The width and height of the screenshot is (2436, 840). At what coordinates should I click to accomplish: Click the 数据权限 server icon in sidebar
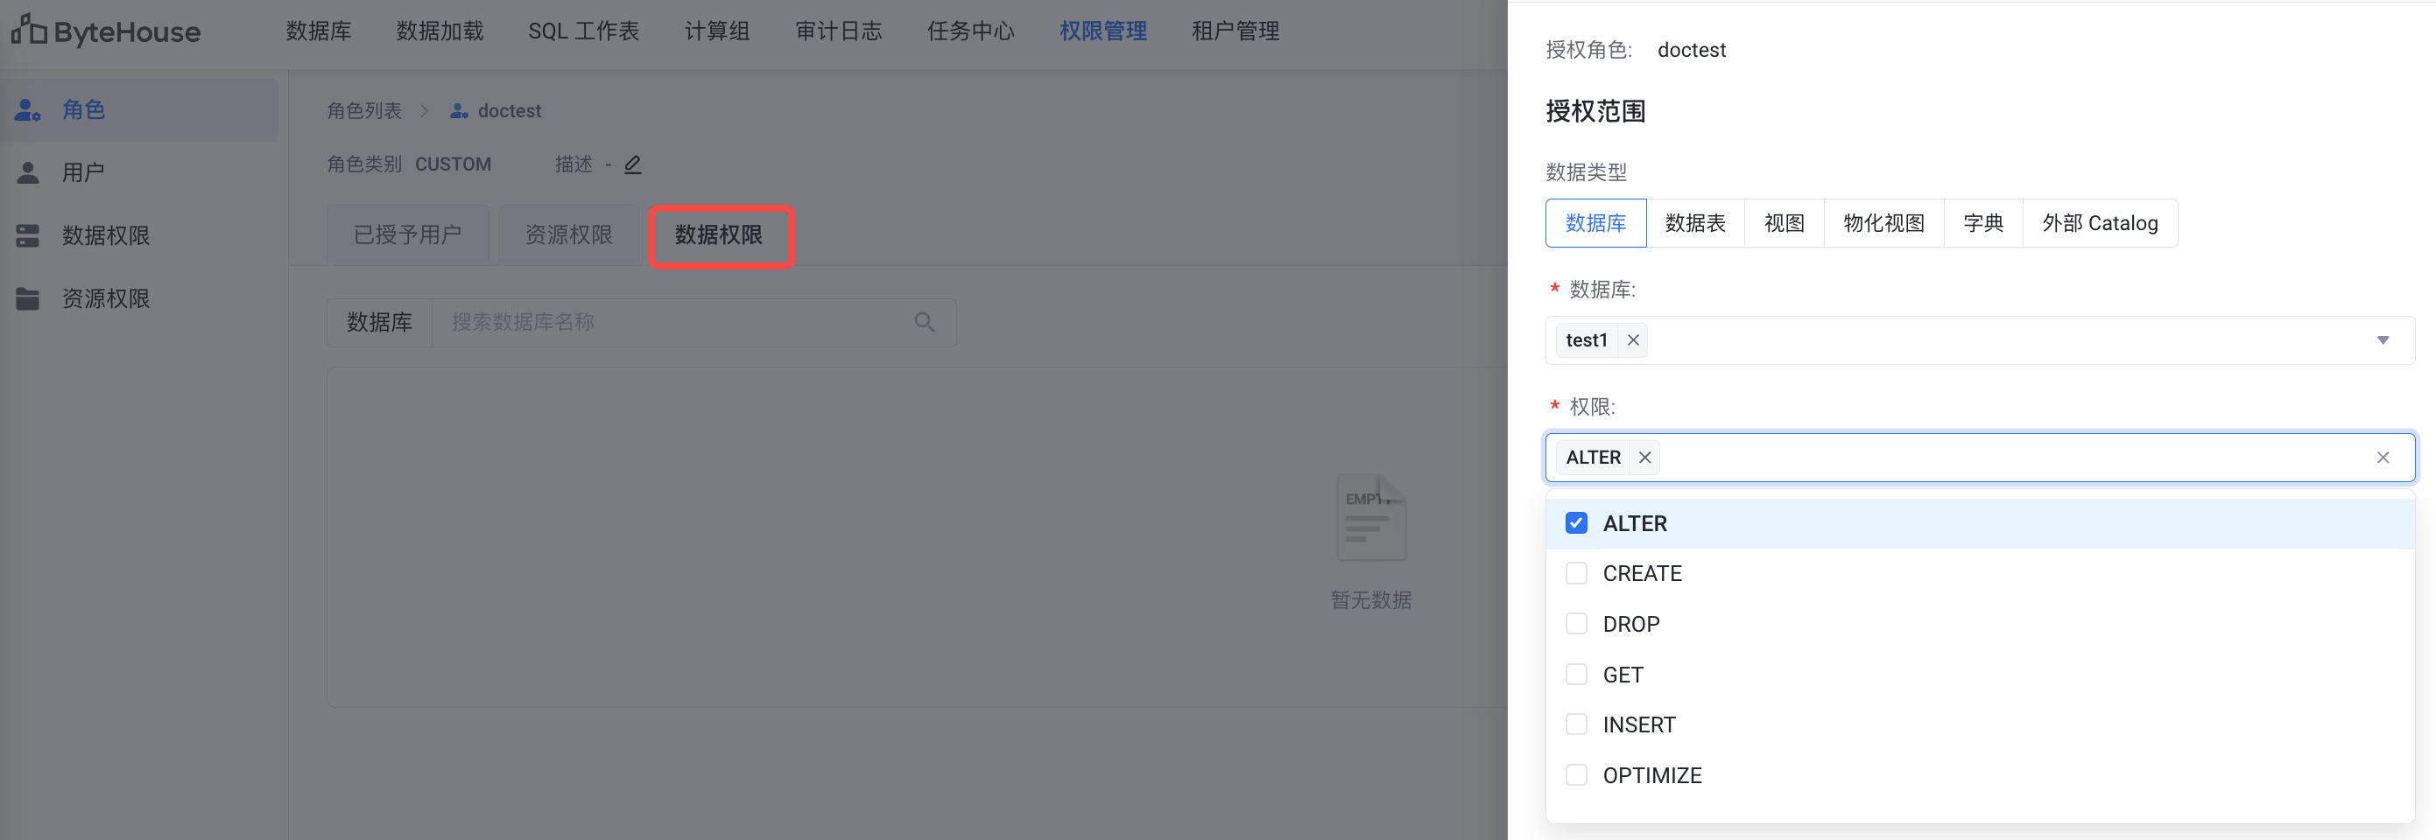tap(27, 235)
